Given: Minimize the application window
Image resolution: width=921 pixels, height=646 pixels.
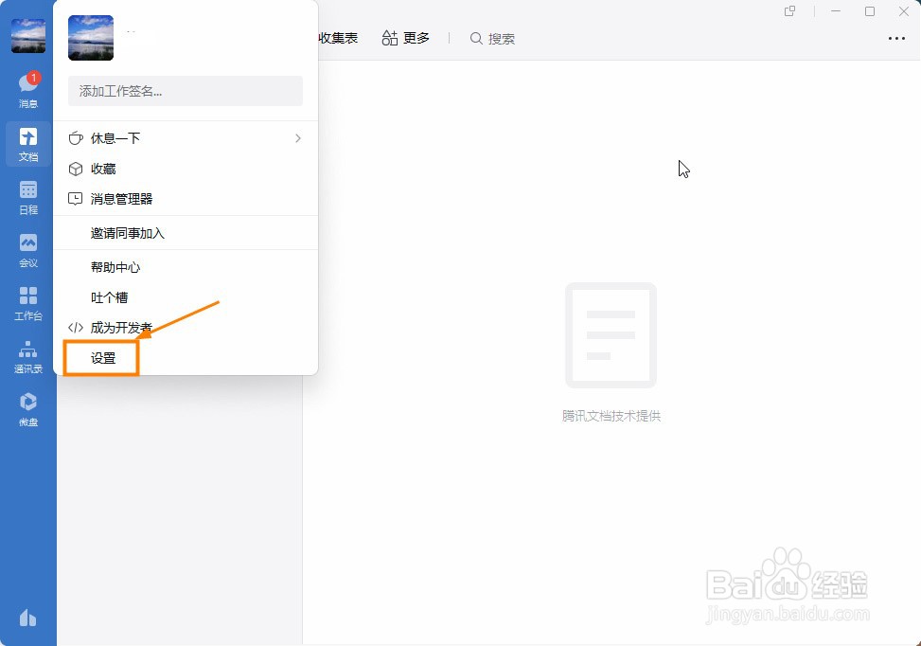Looking at the screenshot, I should point(836,11).
